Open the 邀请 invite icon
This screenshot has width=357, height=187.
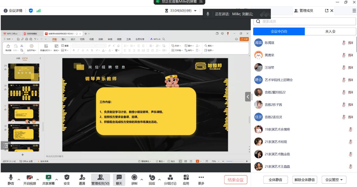pos(82,177)
